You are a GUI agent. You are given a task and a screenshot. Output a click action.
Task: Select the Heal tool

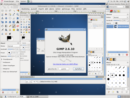pos(14,30)
